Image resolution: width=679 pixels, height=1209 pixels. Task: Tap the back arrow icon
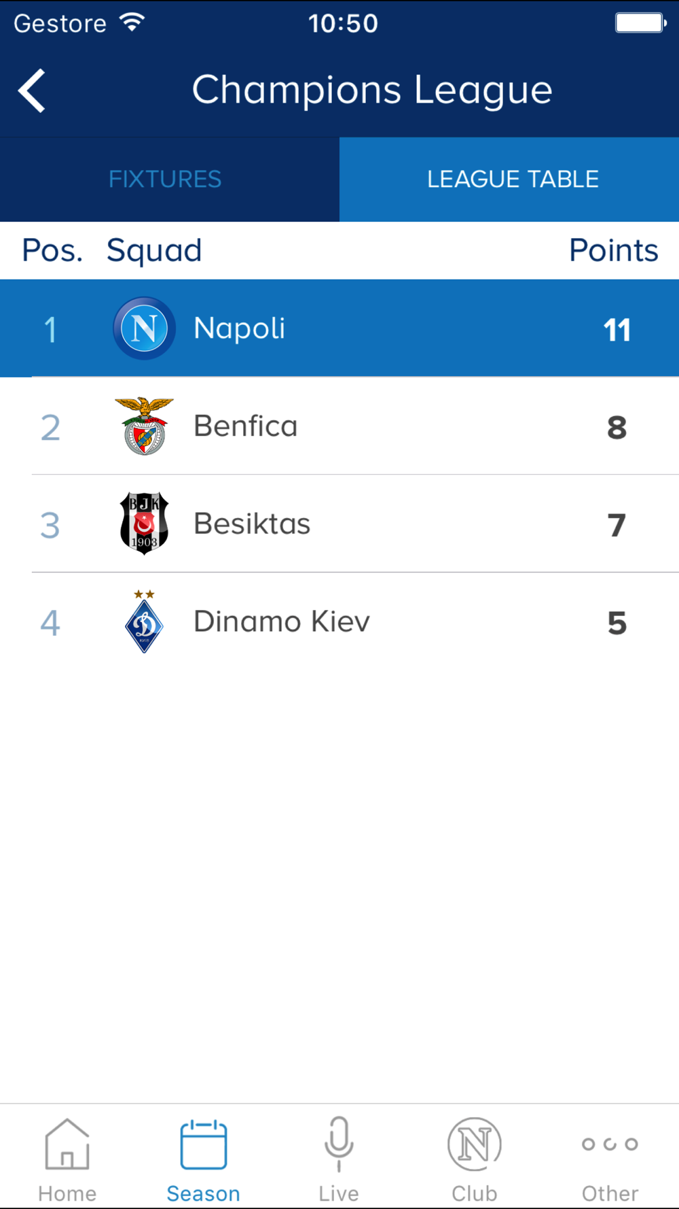pyautogui.click(x=32, y=90)
